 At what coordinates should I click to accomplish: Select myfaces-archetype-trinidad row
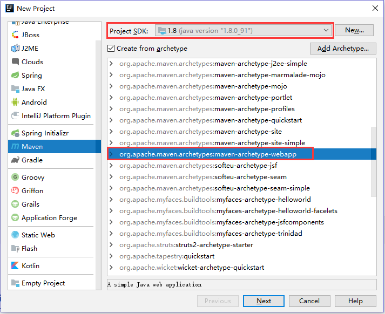(x=241, y=233)
